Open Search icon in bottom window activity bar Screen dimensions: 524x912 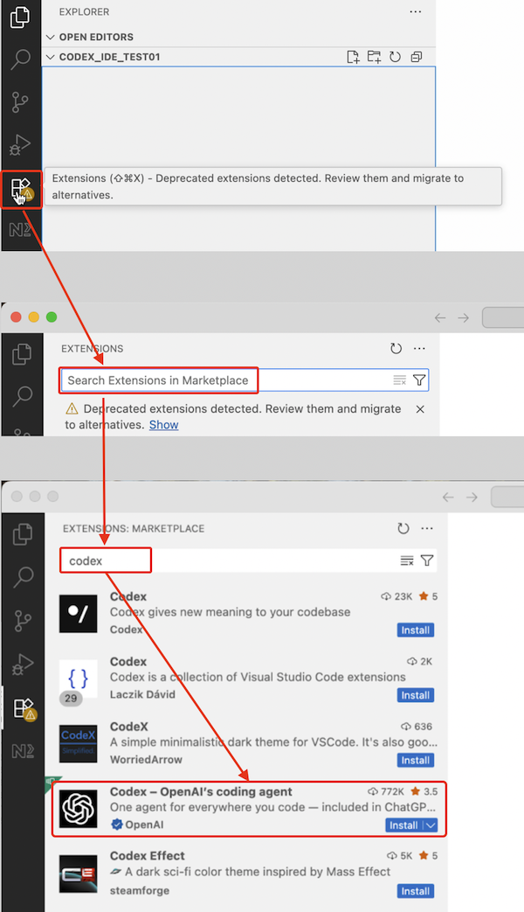point(23,578)
